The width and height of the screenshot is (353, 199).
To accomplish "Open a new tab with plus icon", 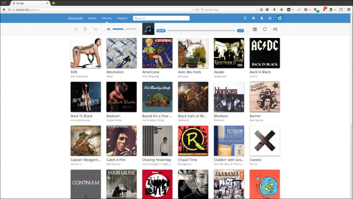I will click(53, 3).
